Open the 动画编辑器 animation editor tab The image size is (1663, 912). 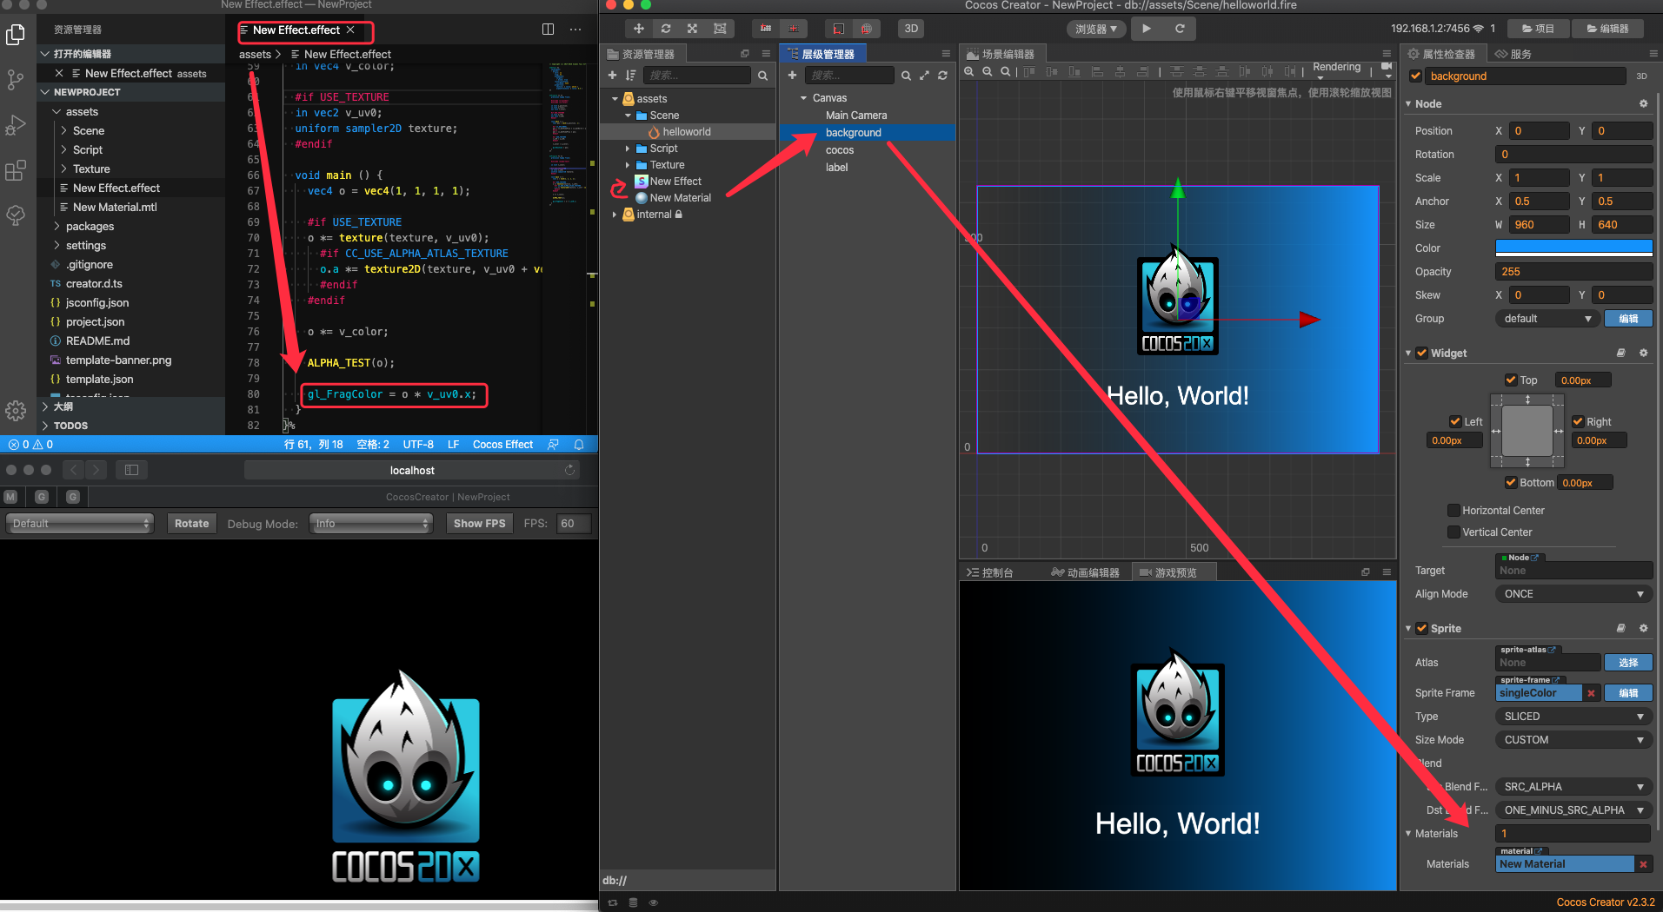coord(1085,572)
